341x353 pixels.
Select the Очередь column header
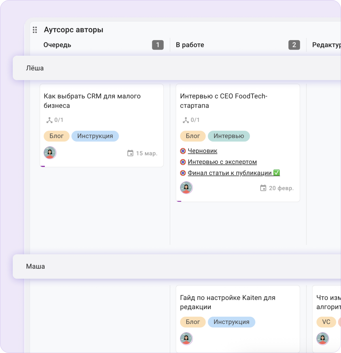(57, 45)
